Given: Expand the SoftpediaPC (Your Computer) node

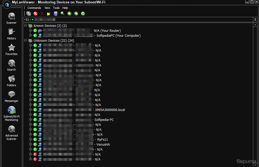Looking at the screenshot, I should 31,36.
